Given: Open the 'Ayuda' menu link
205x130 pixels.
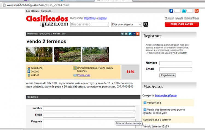Looking at the screenshot, I should [x=180, y=18].
